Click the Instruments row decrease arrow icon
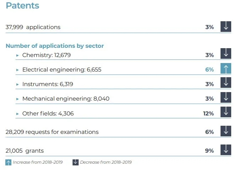The width and height of the screenshot is (244, 170). pos(226,83)
